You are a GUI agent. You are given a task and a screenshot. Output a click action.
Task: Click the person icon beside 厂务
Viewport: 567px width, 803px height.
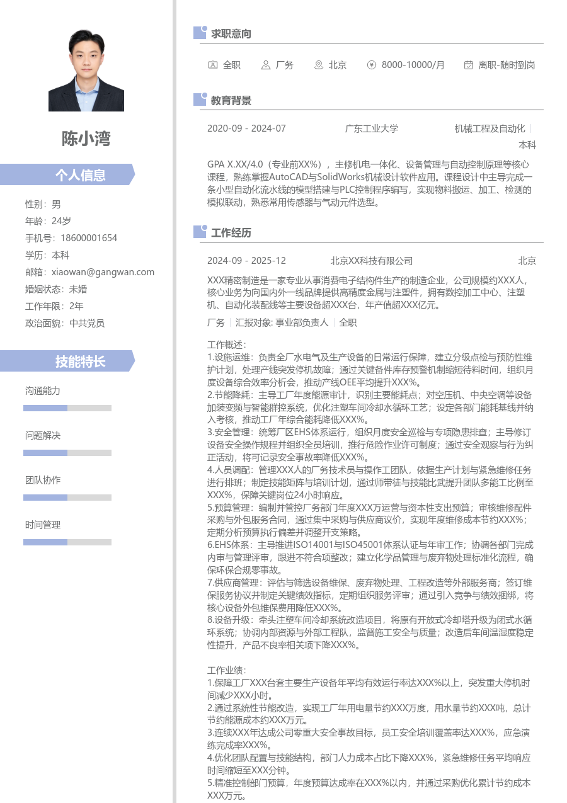266,65
